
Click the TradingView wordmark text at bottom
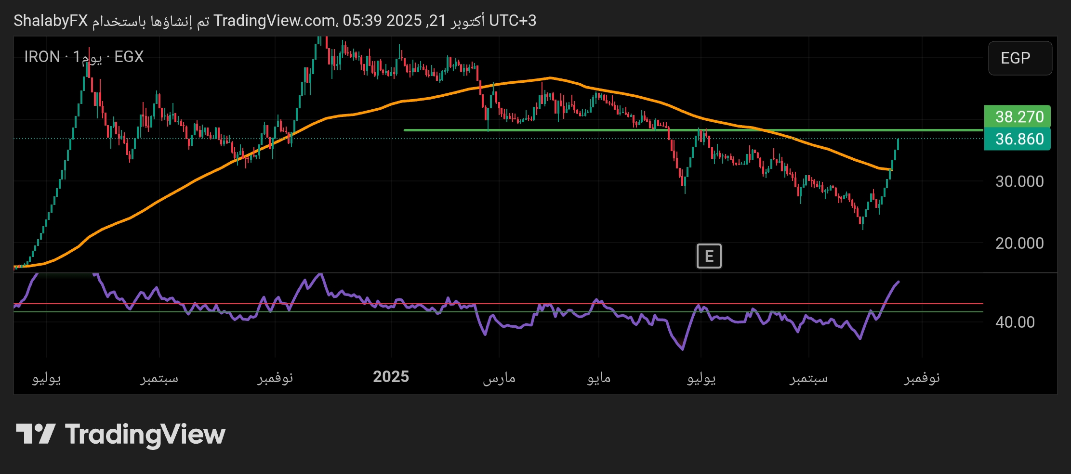(x=145, y=434)
